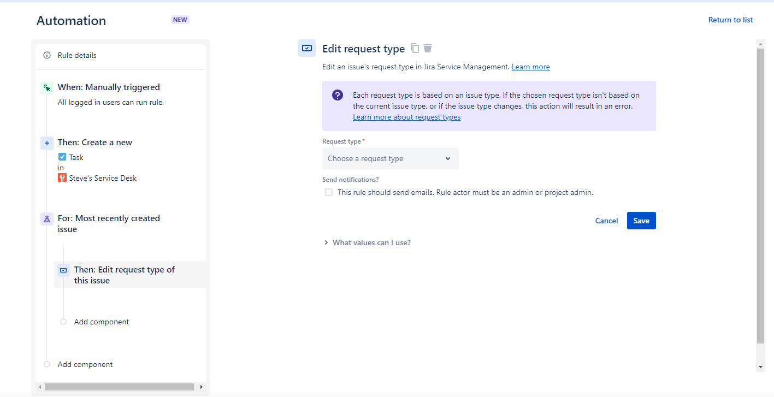Click the Steve's Service Desk project icon
Screen dimensions: 774x397
[x=62, y=177]
